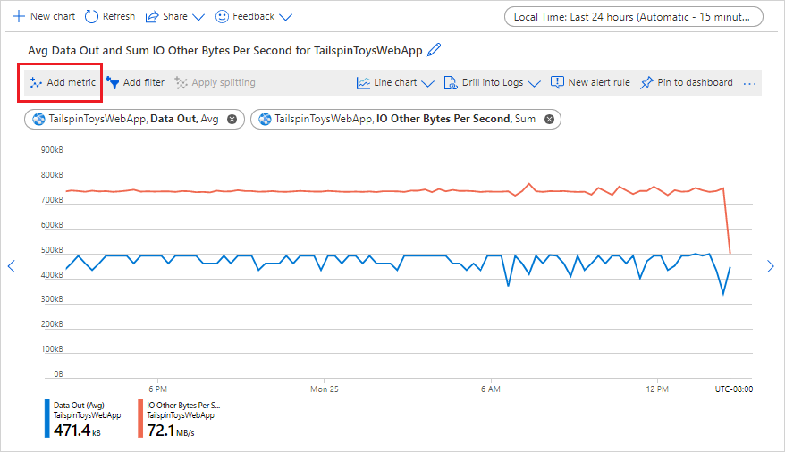Open the Local Time range picker
This screenshot has height=452, width=785.
click(633, 16)
